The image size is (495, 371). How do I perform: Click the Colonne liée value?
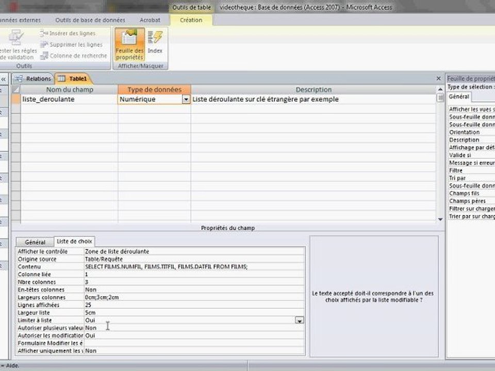tap(194, 274)
